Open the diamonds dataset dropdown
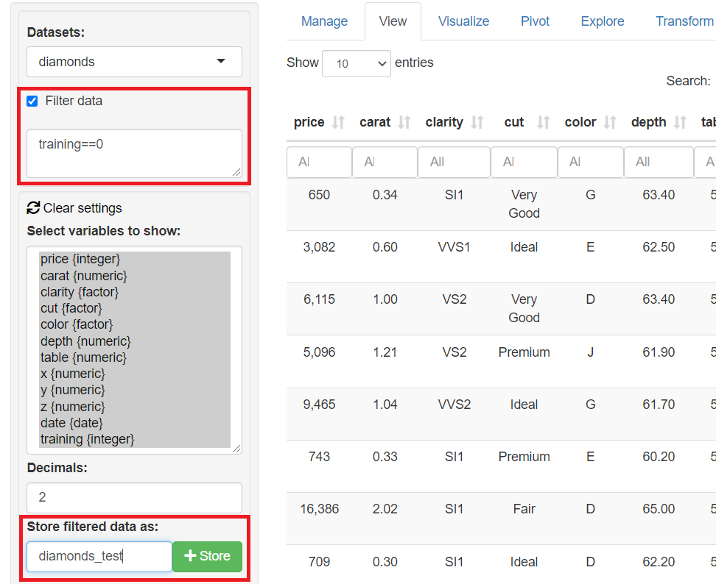Viewport: 716px width, 584px height. [134, 62]
